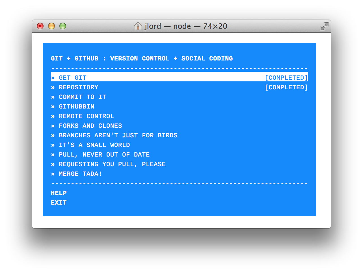
Task: Select the MERGE TADA! challenge
Action: (80, 174)
